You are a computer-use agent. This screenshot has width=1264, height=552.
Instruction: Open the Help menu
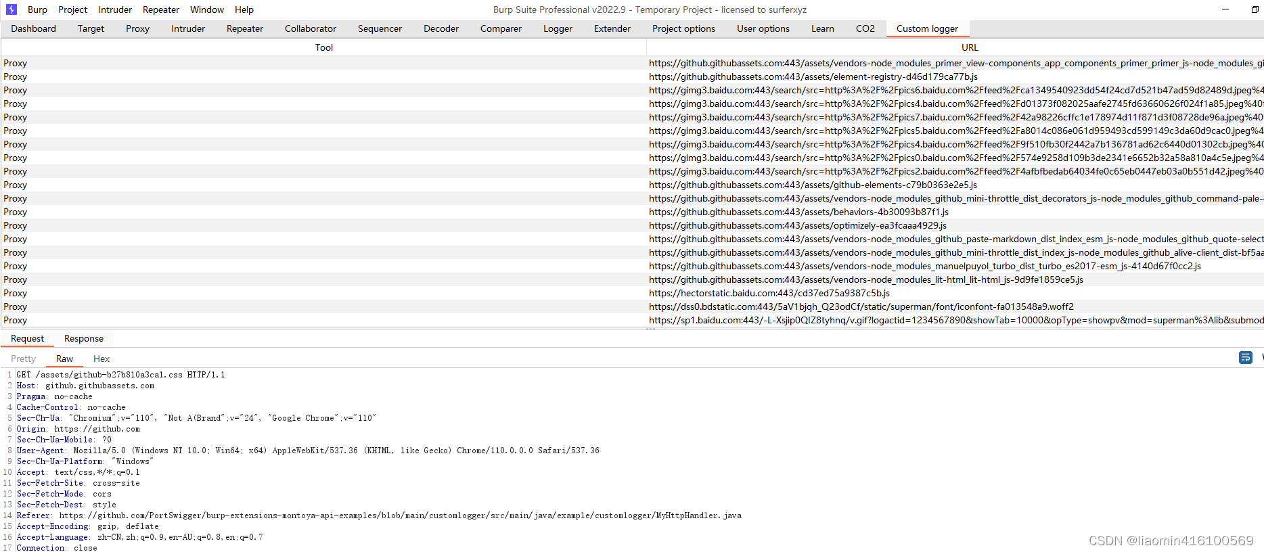click(x=244, y=9)
